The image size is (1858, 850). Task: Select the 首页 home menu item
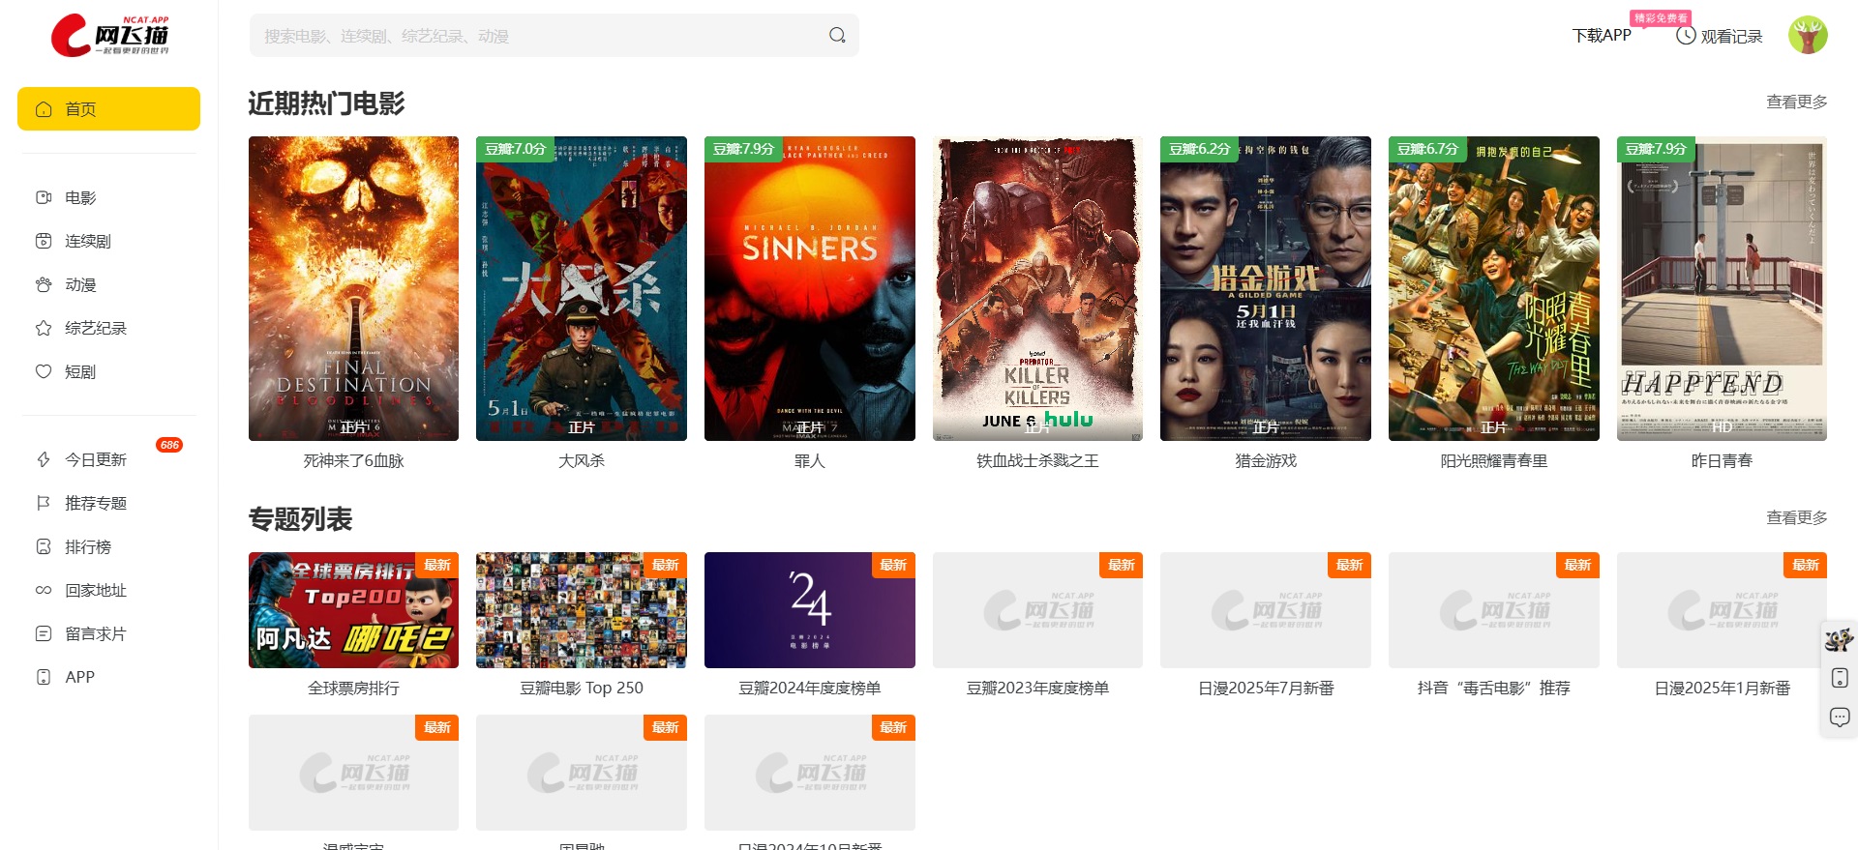pyautogui.click(x=108, y=109)
